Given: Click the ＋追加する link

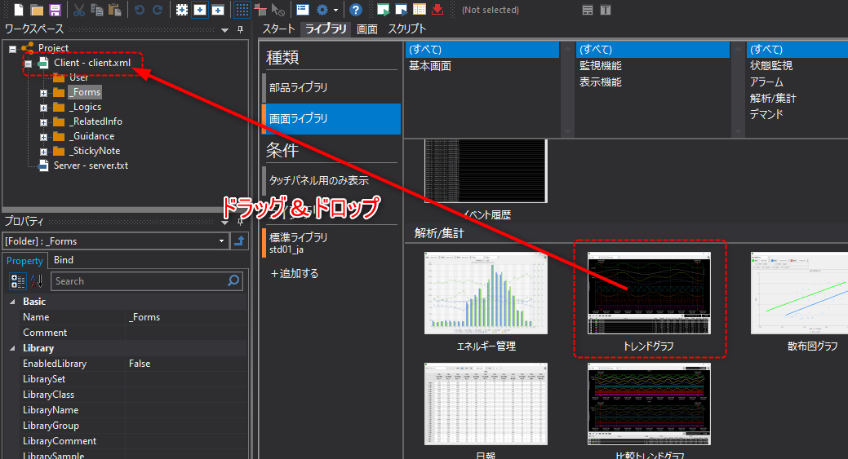Looking at the screenshot, I should pos(294,274).
